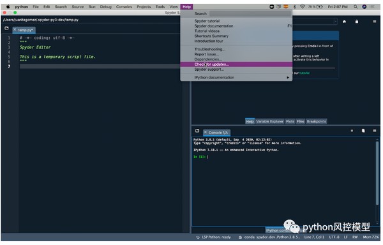
Task: Click the Search field in the Help menu
Action: (250, 13)
